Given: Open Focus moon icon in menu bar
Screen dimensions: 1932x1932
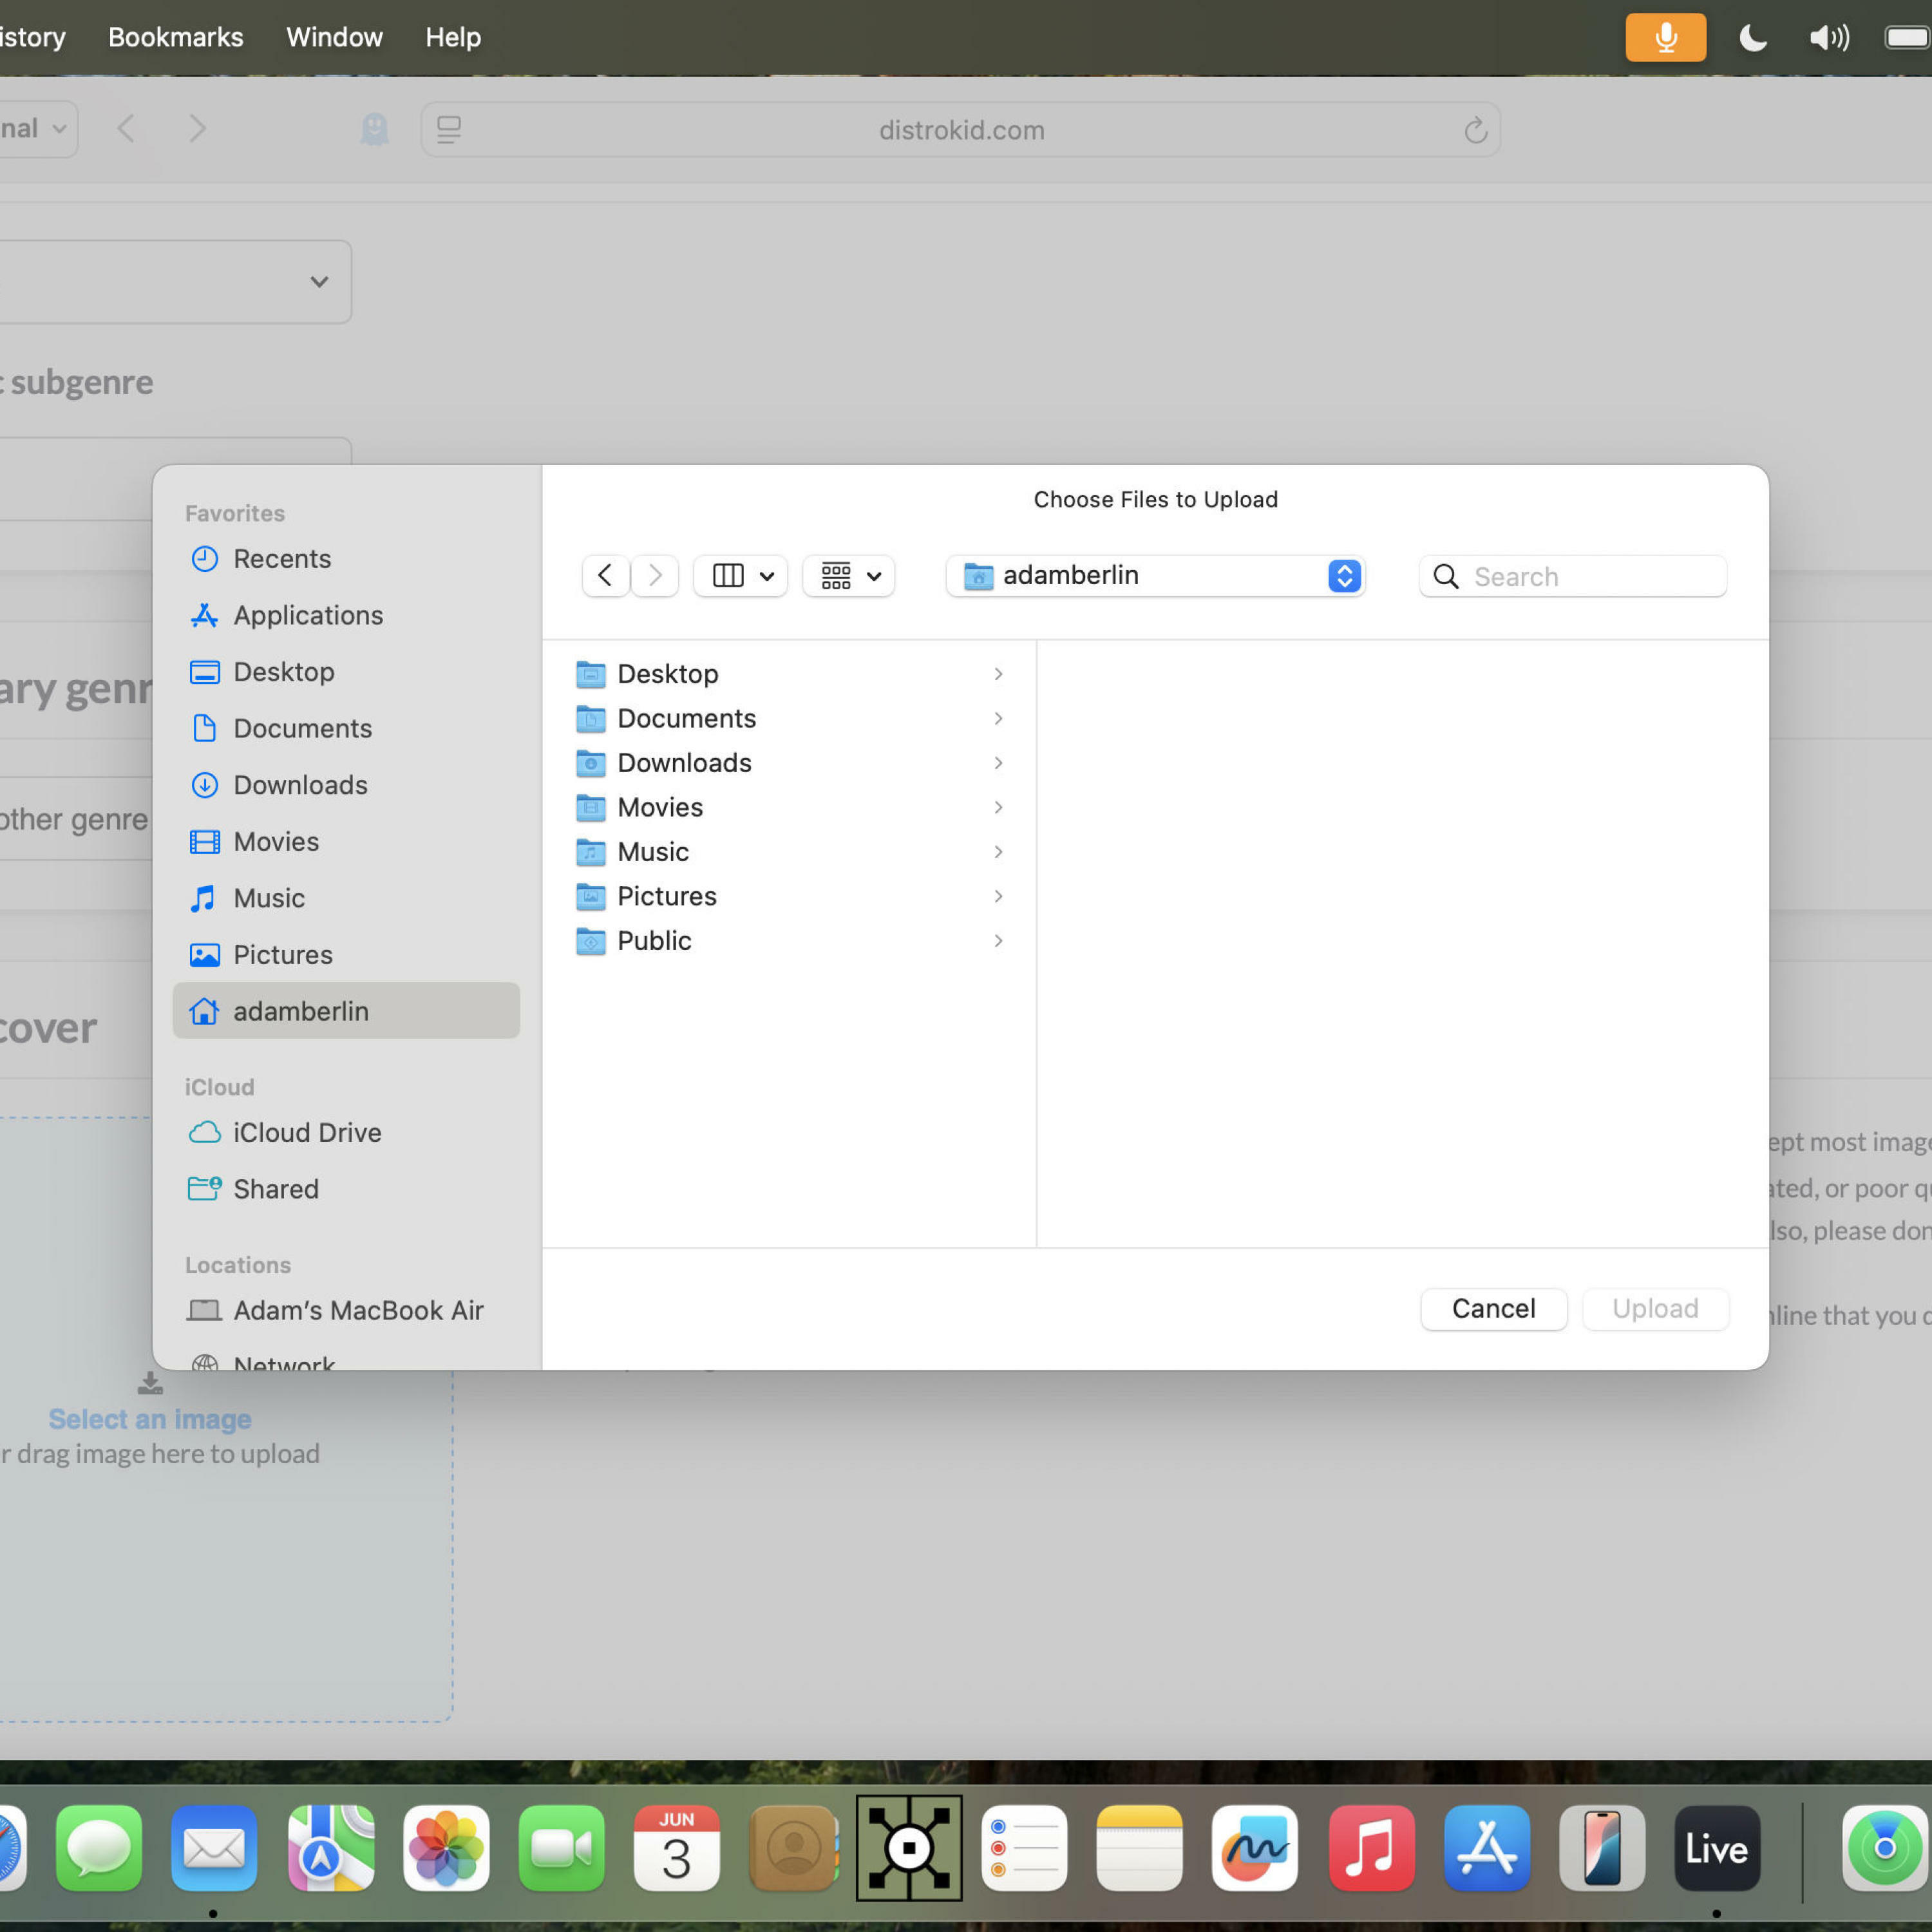Looking at the screenshot, I should point(1753,38).
